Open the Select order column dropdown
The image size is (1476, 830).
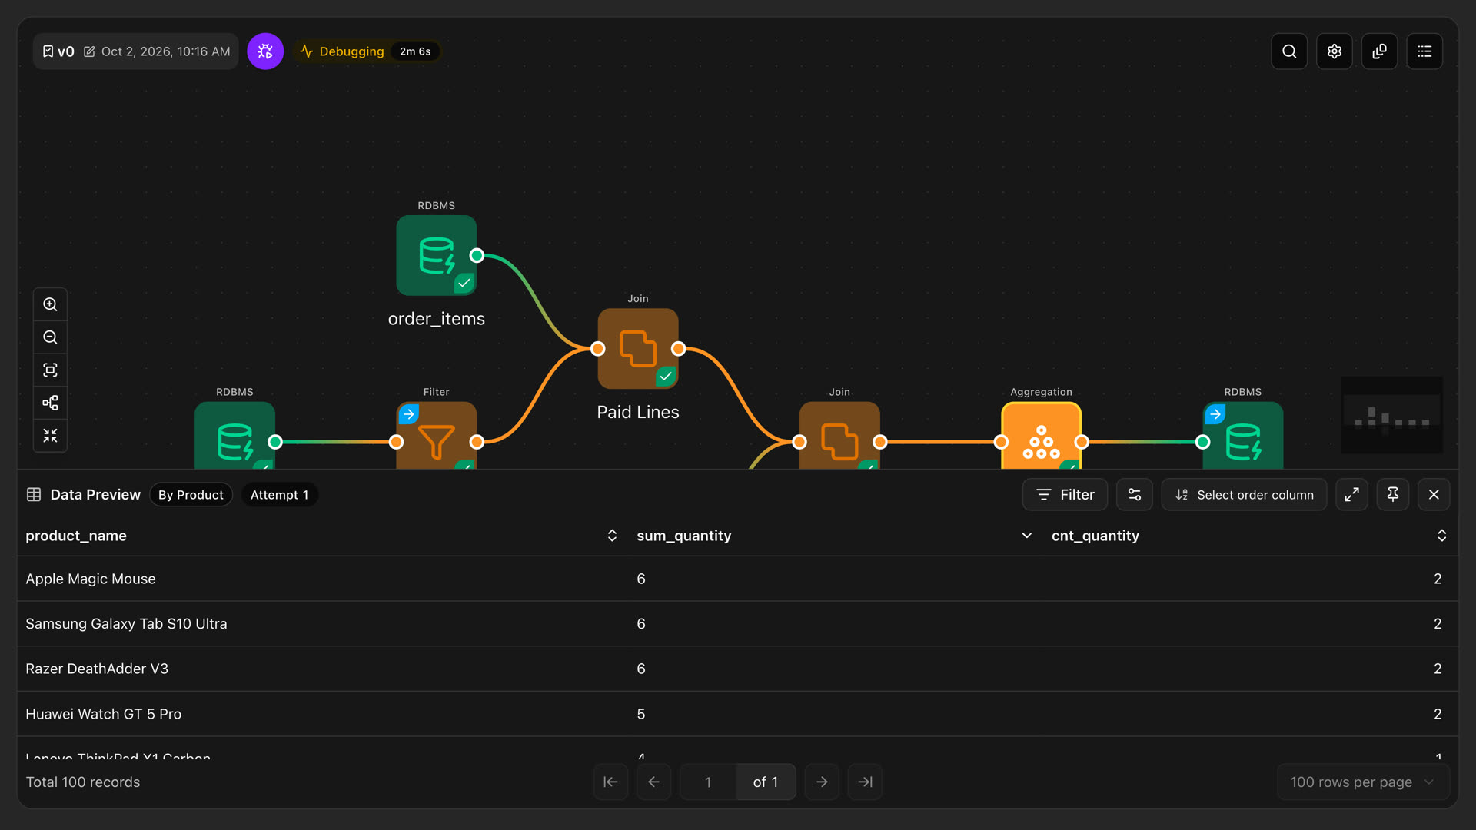[1244, 495]
